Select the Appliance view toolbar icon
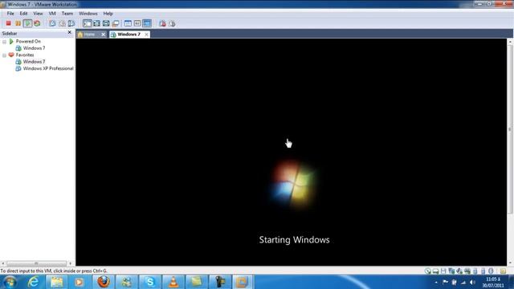Viewport: 514px width, 289px height. [137, 23]
